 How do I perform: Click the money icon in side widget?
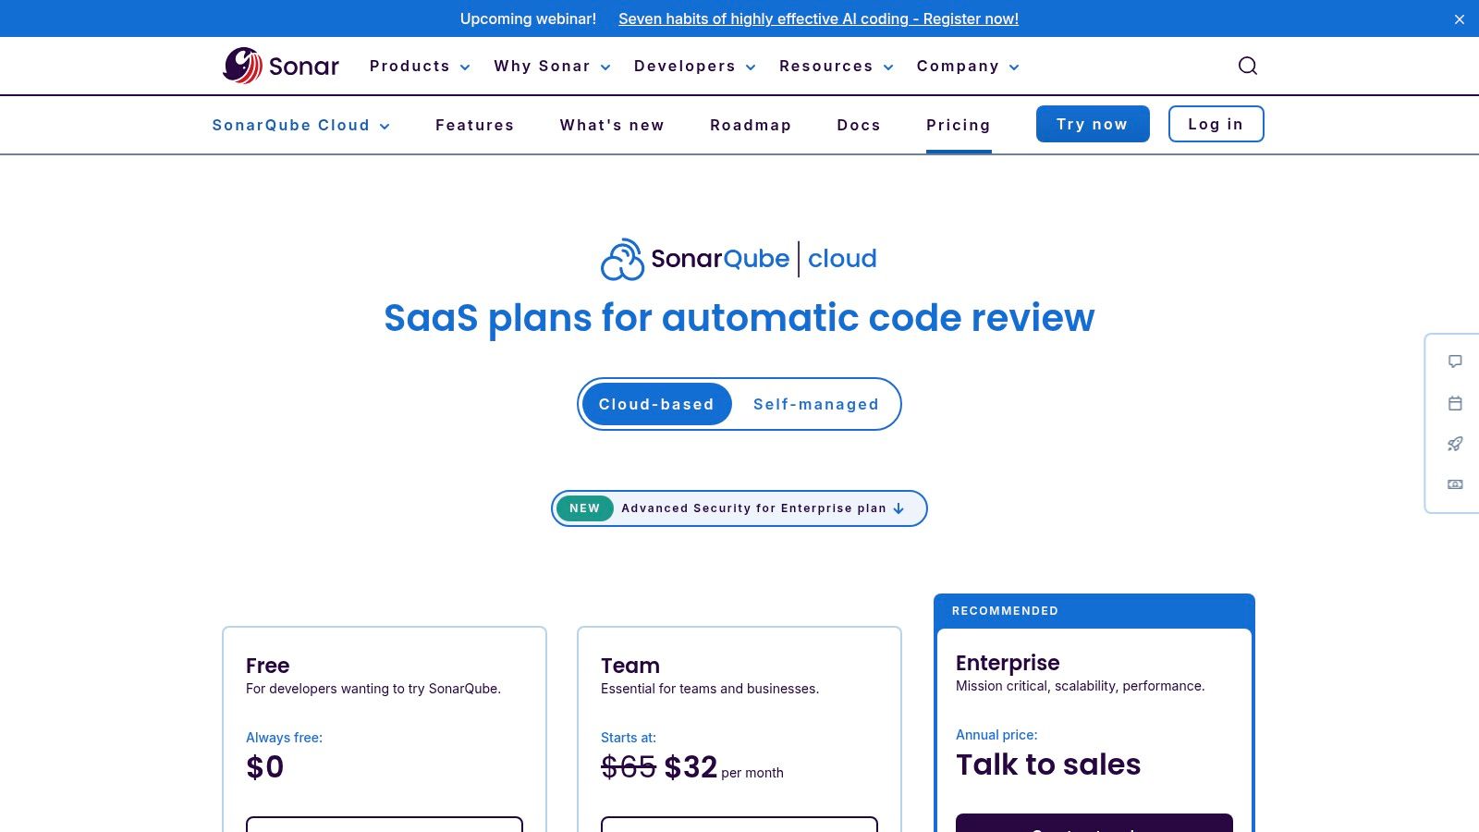tap(1455, 484)
